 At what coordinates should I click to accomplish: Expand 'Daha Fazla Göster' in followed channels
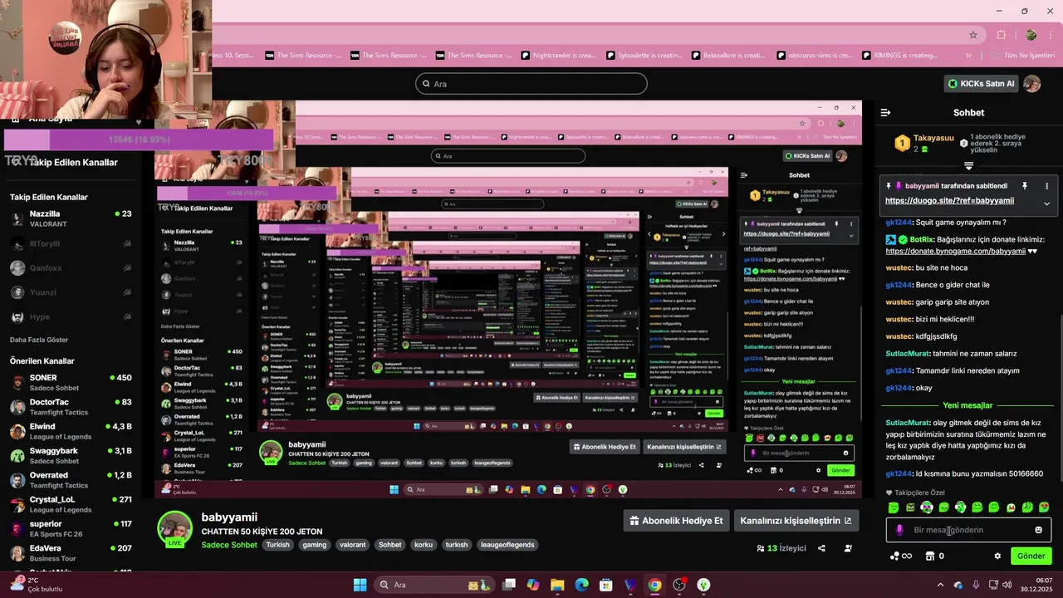click(39, 340)
